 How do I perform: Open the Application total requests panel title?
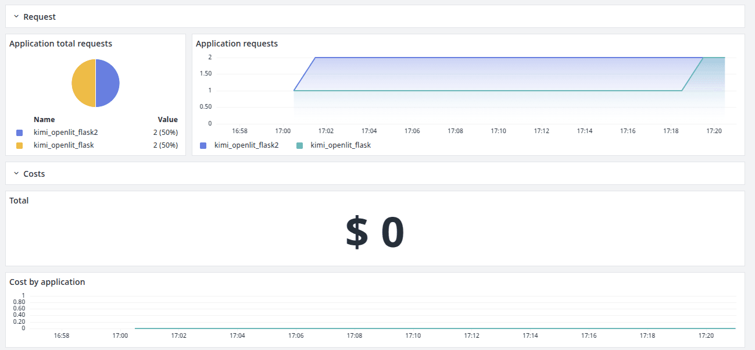pyautogui.click(x=60, y=44)
